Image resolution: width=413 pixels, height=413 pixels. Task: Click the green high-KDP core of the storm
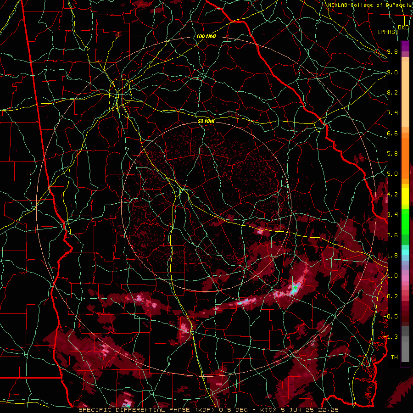point(296,288)
